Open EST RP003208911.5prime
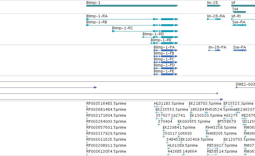The width and height of the screenshot is (255, 156). point(106,146)
